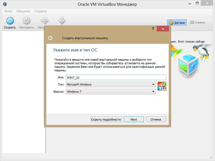Click the VirtualBox app icon in title bar
This screenshot has width=215, height=161.
[5, 4]
